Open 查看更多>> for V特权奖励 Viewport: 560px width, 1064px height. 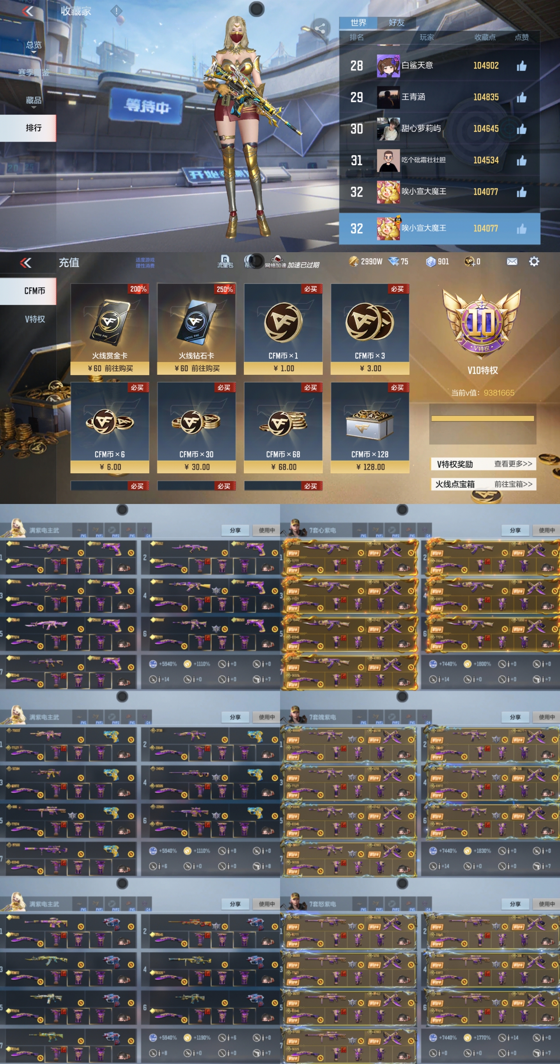point(513,464)
